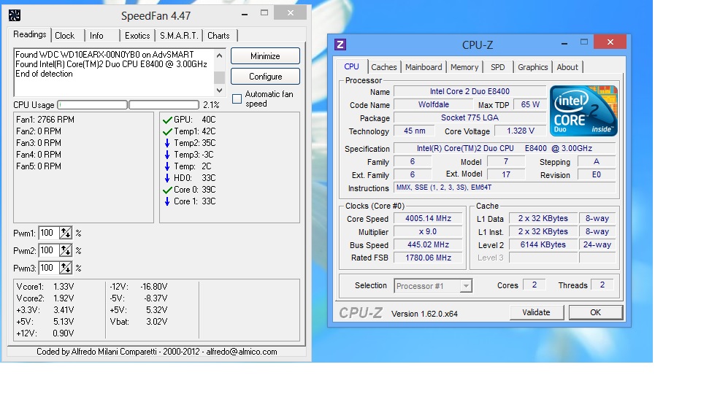This screenshot has height=394, width=701.
Task: Open the S.M.A.R.T. tab
Action: point(179,36)
